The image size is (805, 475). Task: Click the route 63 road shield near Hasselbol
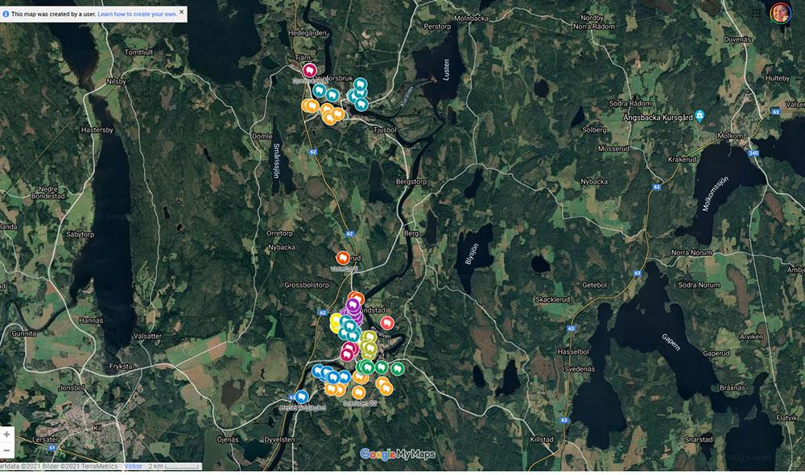[571, 328]
